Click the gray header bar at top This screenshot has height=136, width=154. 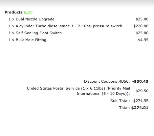click(77, 3)
